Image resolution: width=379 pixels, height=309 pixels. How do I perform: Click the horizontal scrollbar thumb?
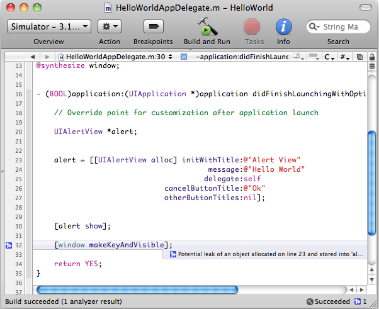coord(137,289)
